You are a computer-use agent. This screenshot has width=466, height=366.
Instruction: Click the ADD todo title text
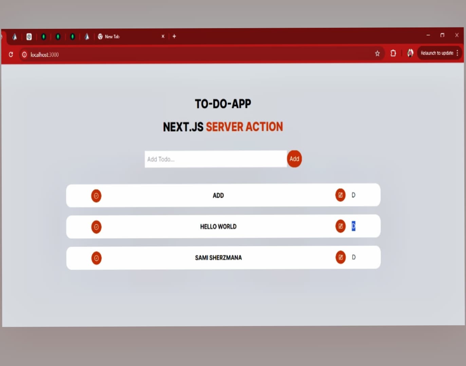218,196
